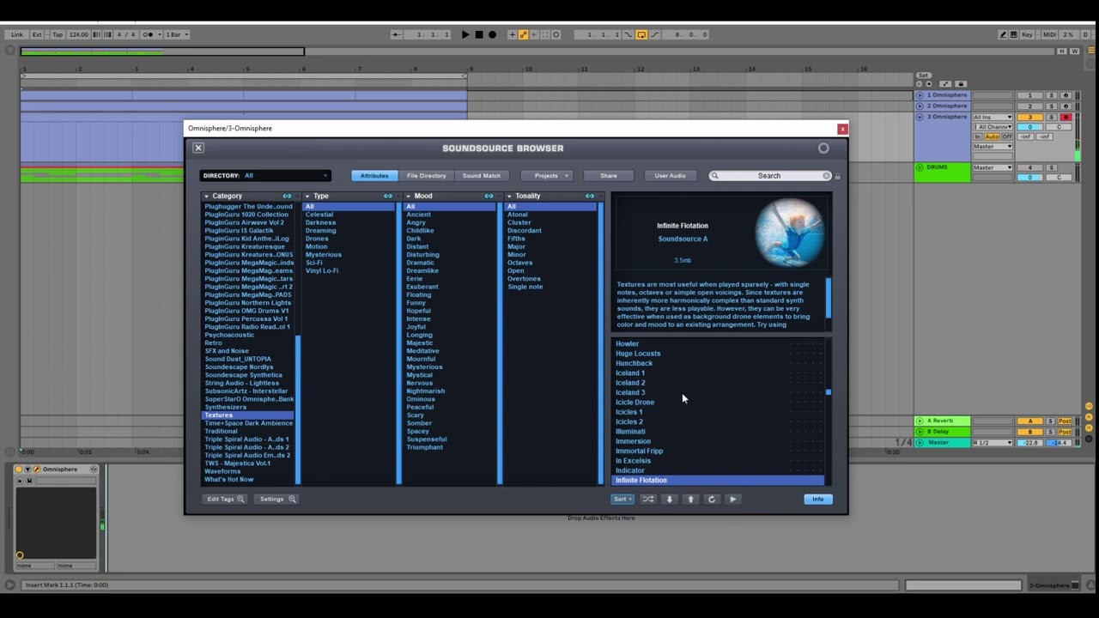Set monitor to Off on 3 Omnisphere
The width and height of the screenshot is (1099, 618).
pos(1007,136)
